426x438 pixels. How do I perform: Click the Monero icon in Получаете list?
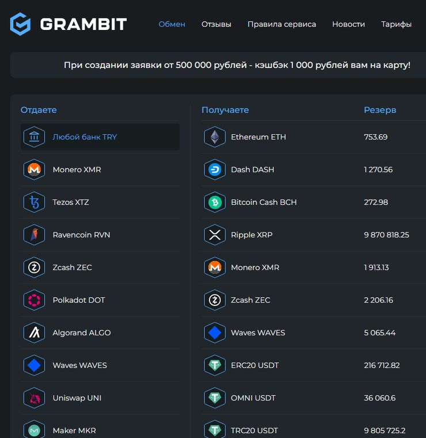(x=215, y=267)
